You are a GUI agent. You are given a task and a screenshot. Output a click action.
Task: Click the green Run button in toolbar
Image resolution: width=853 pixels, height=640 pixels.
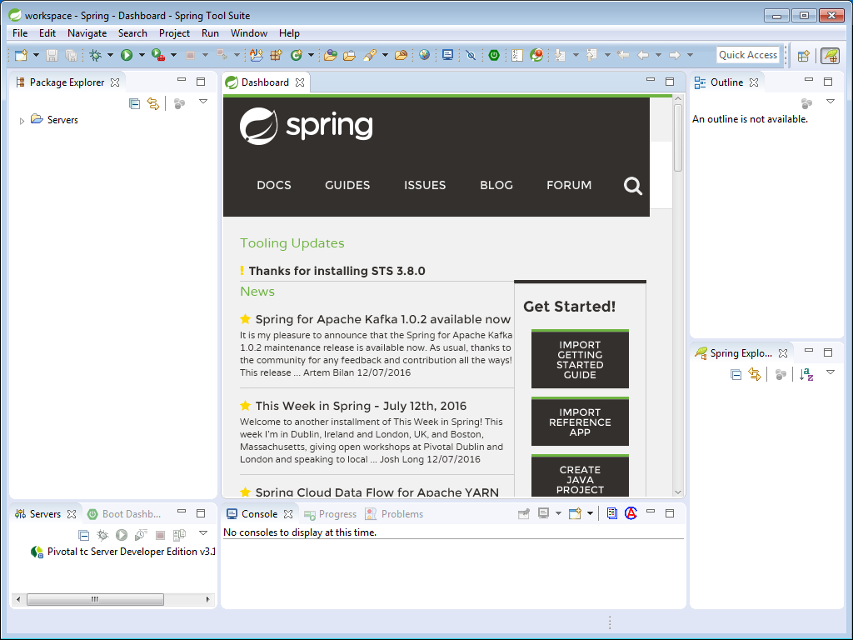point(127,55)
